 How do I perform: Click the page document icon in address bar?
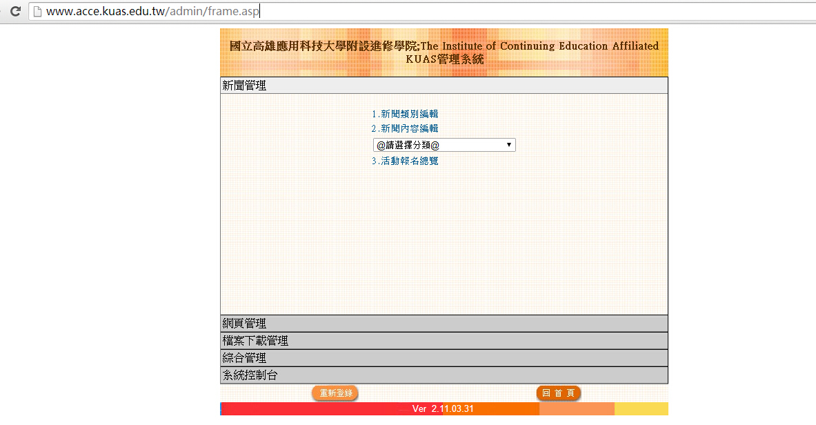(37, 11)
